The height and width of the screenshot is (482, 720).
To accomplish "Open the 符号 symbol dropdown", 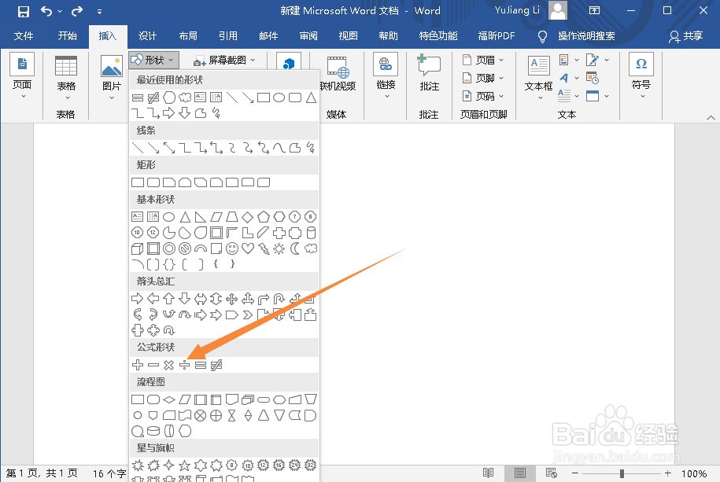I will (x=641, y=76).
